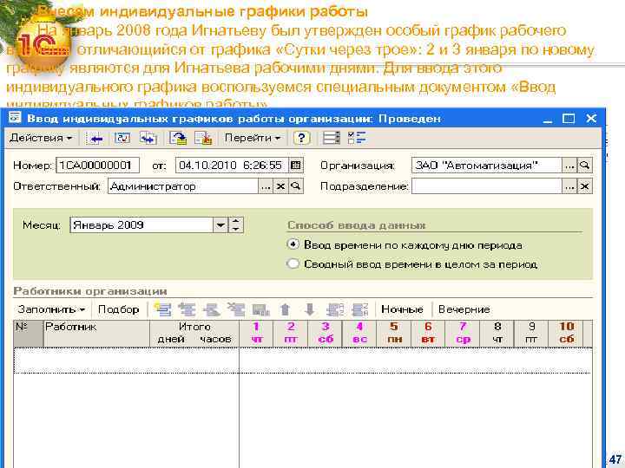Open selection list for Ответственный
The height and width of the screenshot is (468, 625).
click(266, 186)
